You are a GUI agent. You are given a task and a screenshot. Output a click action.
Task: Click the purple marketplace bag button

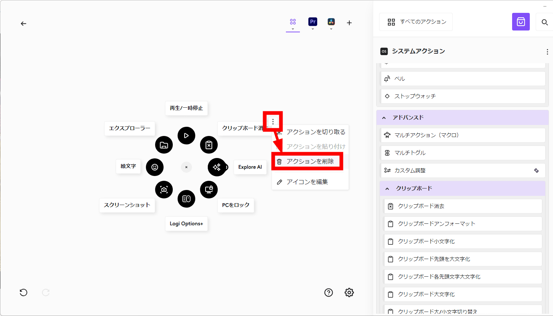click(x=521, y=22)
